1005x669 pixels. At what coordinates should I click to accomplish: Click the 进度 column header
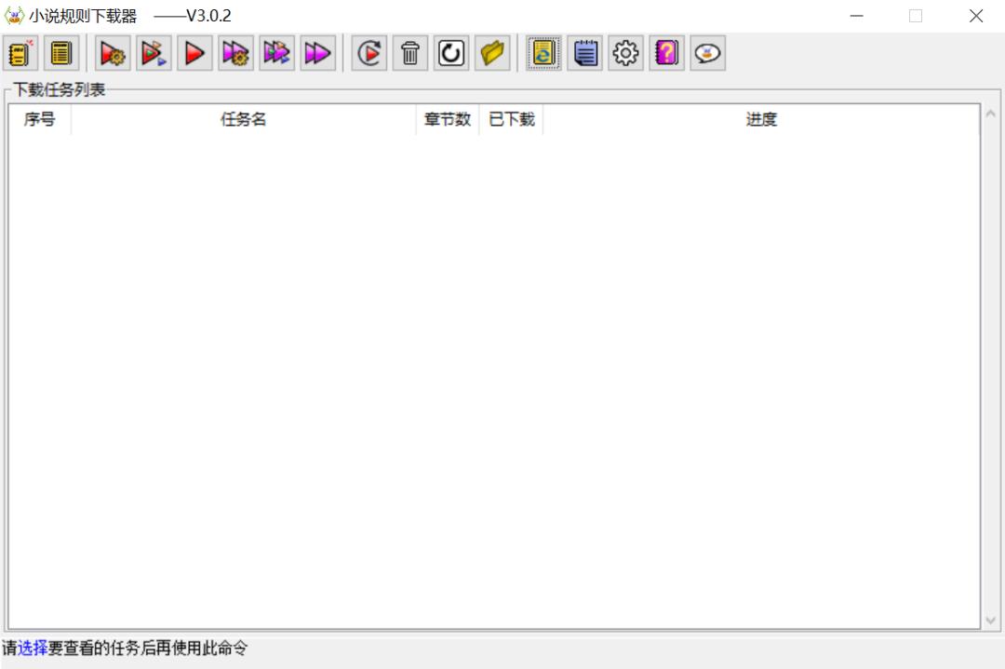[761, 119]
